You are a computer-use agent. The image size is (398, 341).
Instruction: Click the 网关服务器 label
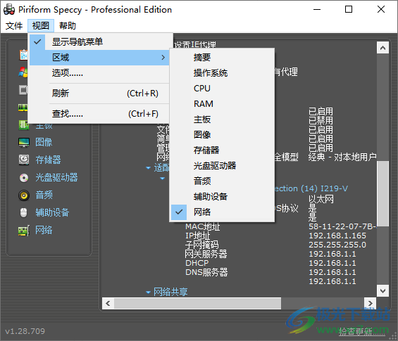[x=206, y=254]
